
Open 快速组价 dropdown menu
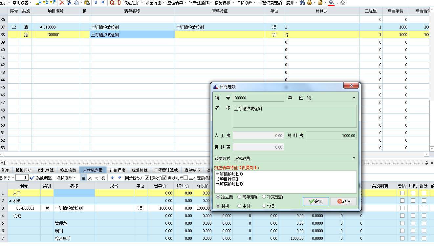pos(133,3)
